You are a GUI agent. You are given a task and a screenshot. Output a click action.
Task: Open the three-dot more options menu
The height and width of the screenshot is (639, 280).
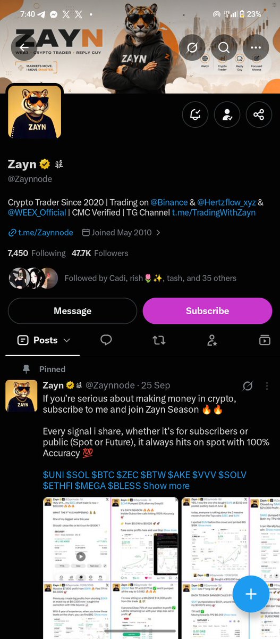click(x=256, y=47)
